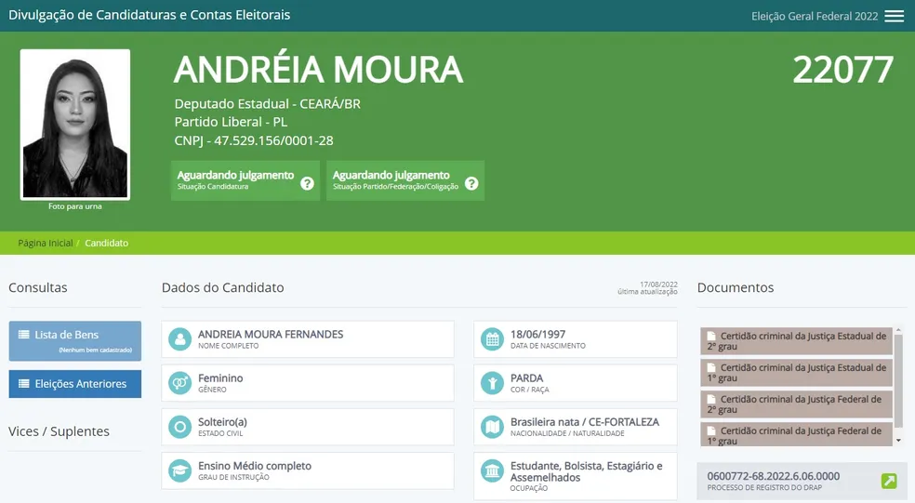Viewport: 915px width, 503px height.
Task: Click the Dados do Candidato heading
Action: (223, 287)
